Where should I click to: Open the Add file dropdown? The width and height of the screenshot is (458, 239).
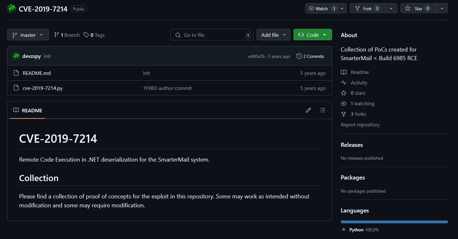(273, 35)
